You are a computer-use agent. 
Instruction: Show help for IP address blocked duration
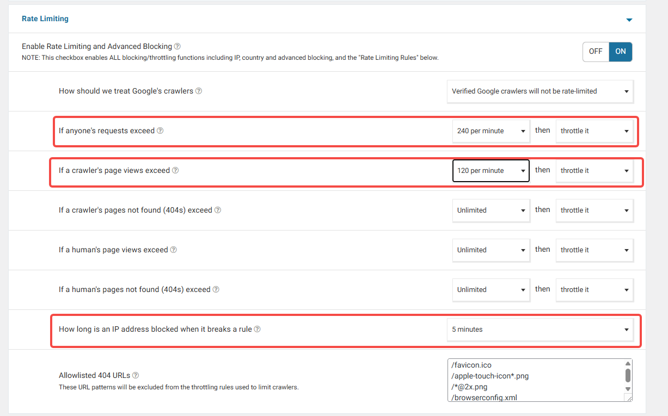(x=258, y=330)
